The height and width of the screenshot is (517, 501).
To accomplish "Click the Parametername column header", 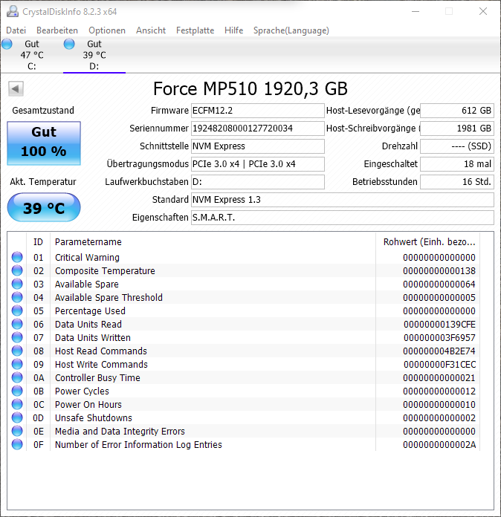I will point(213,242).
